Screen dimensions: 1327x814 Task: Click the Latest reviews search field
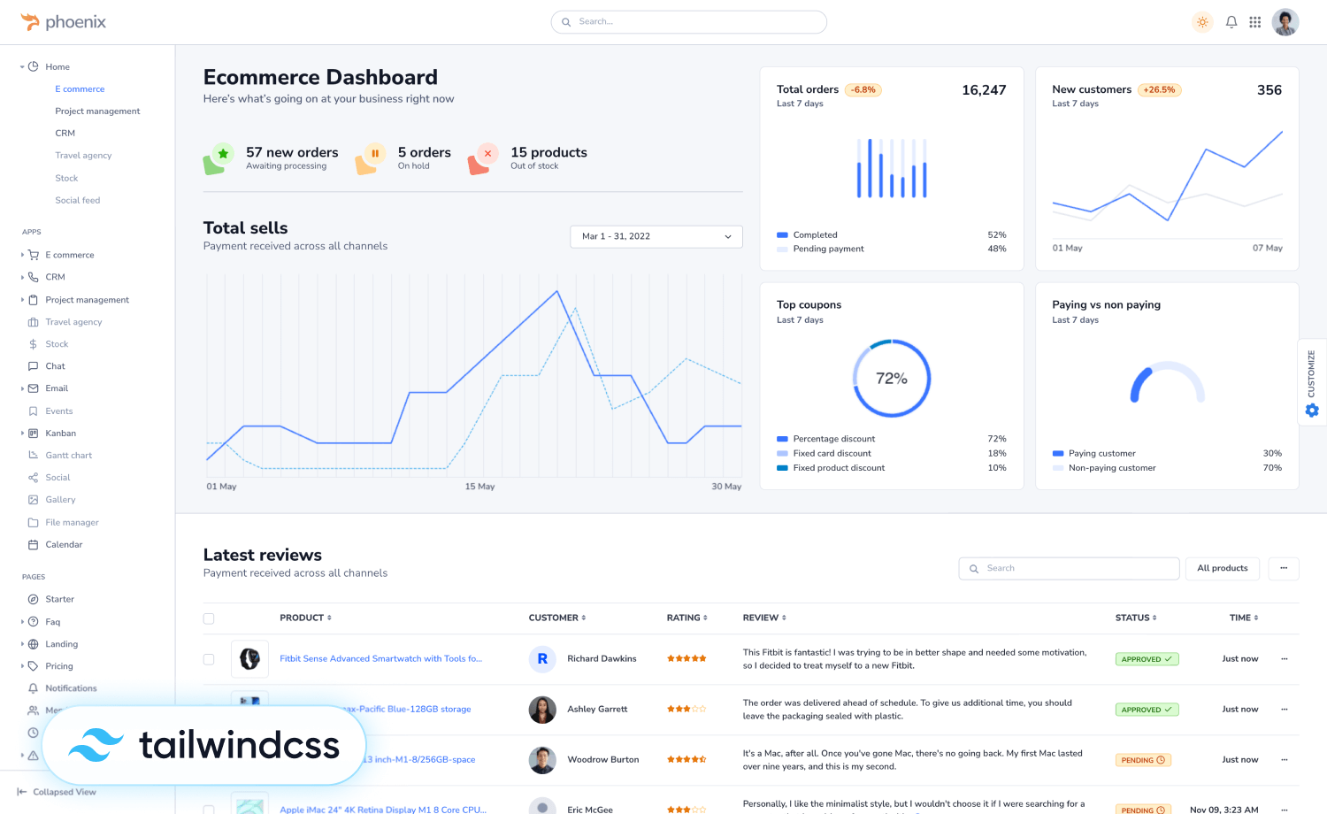[x=1068, y=568]
